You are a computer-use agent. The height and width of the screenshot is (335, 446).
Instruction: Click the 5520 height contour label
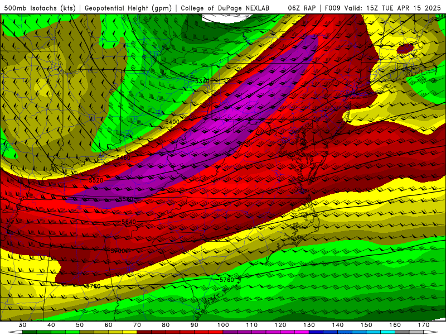96,180
